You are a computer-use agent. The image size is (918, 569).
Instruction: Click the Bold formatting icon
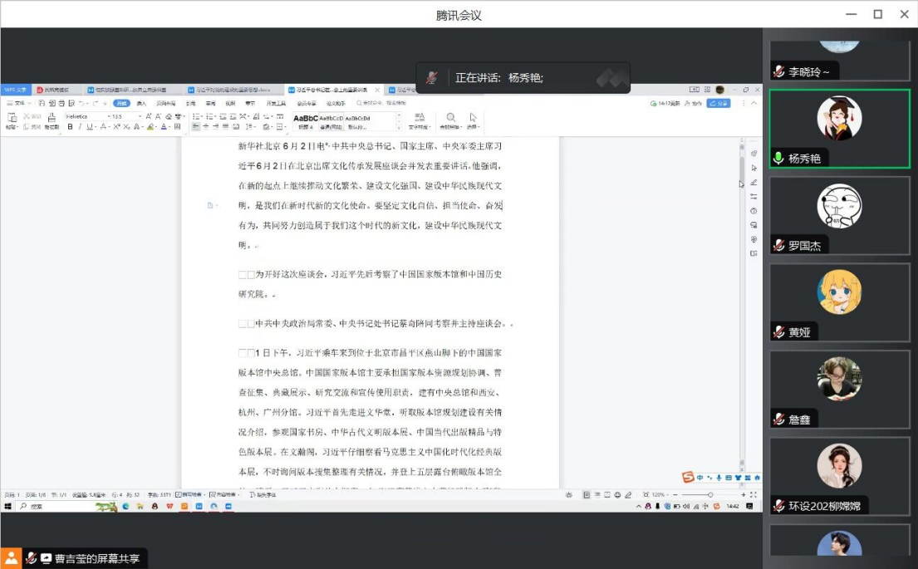[70, 127]
